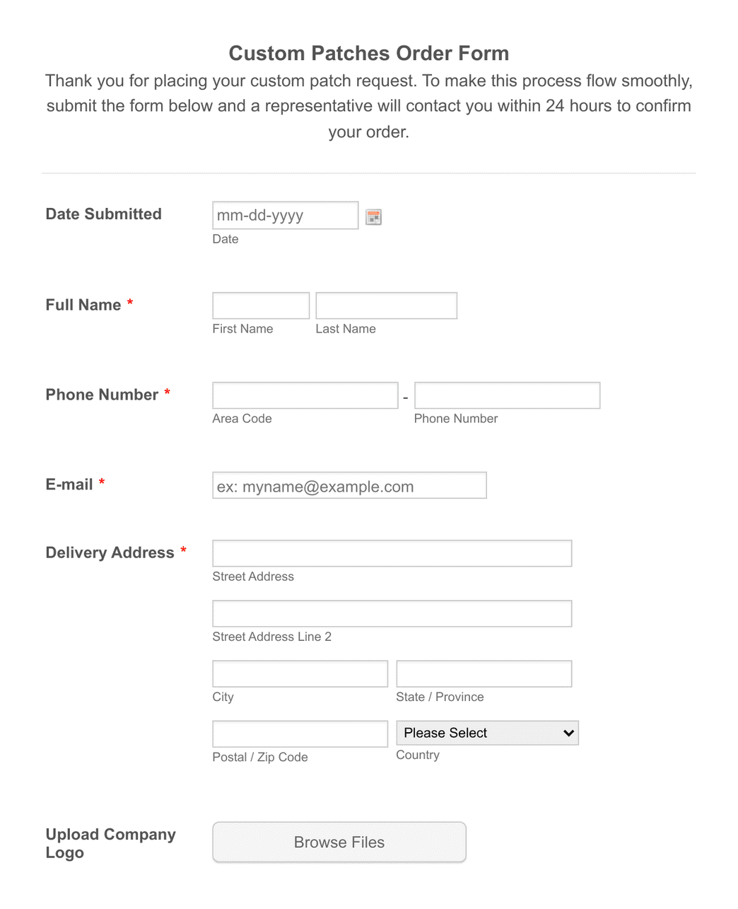This screenshot has height=909, width=738.
Task: Click the Custom Patches Order Form title
Action: 368,53
